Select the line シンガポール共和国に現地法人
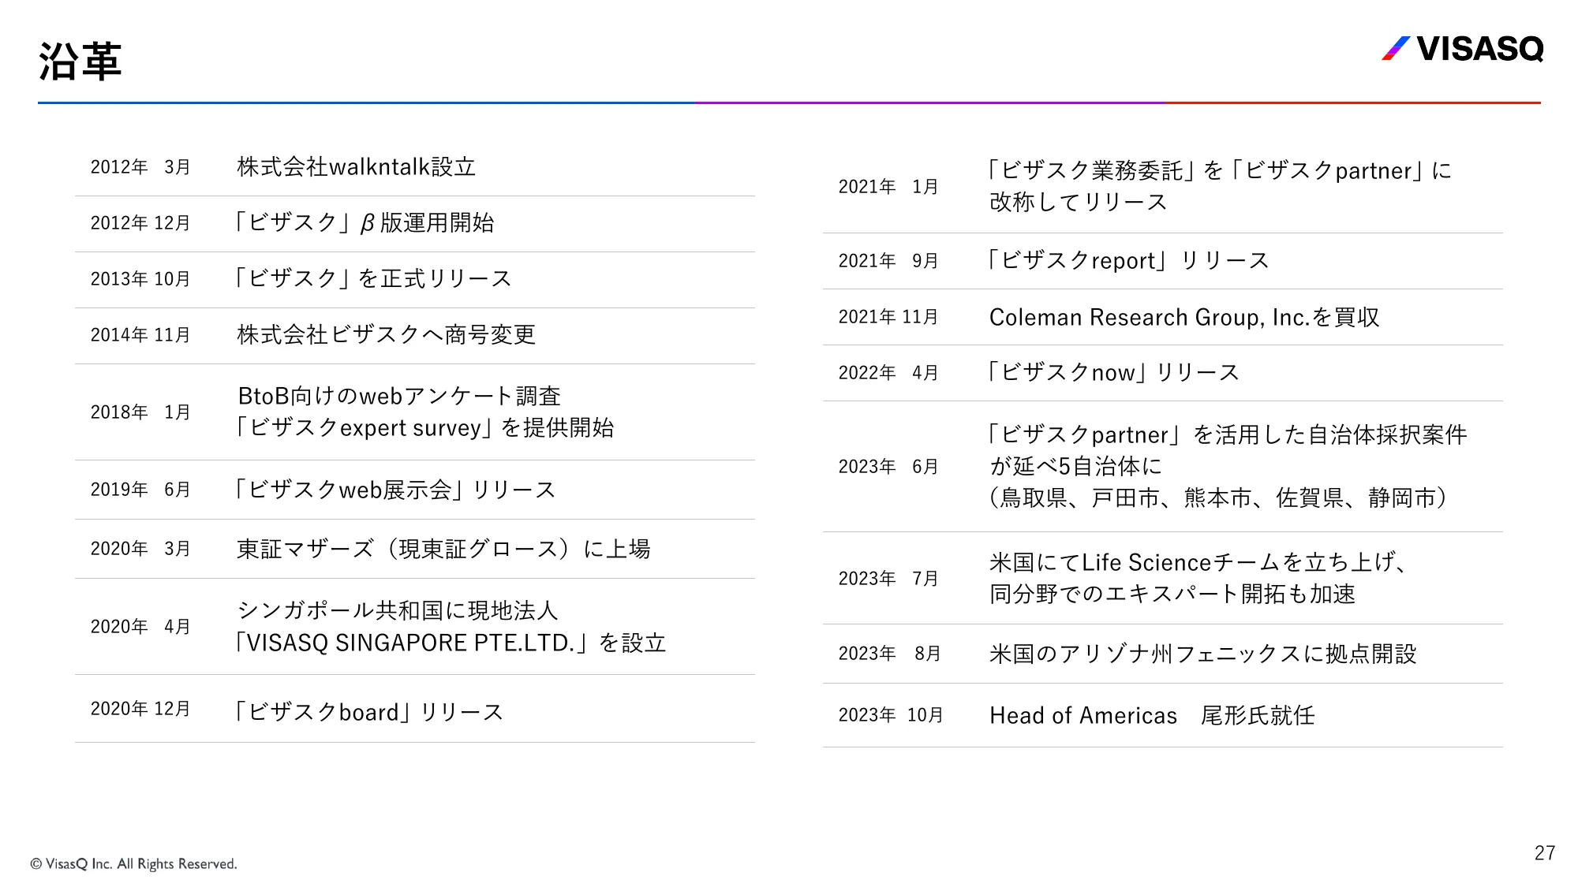This screenshot has height=887, width=1578. pos(398,610)
